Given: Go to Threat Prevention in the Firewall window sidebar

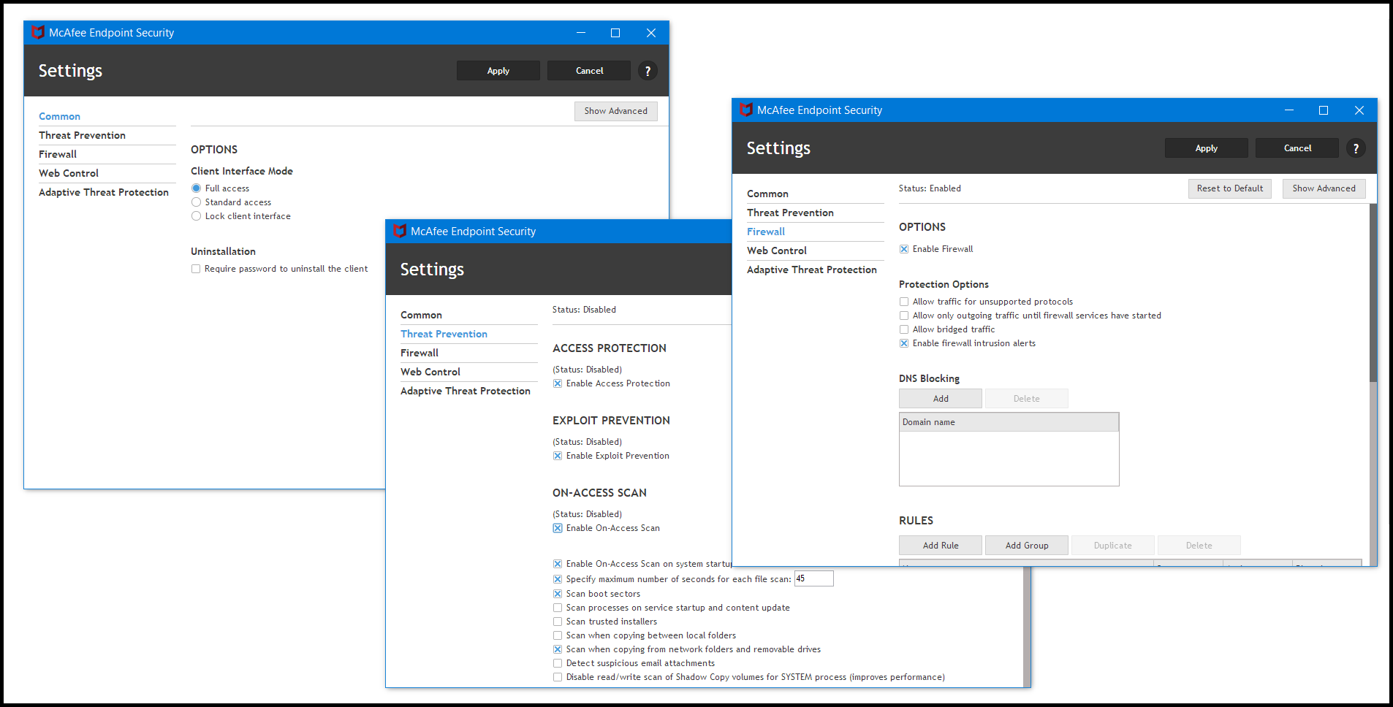Looking at the screenshot, I should pos(791,213).
